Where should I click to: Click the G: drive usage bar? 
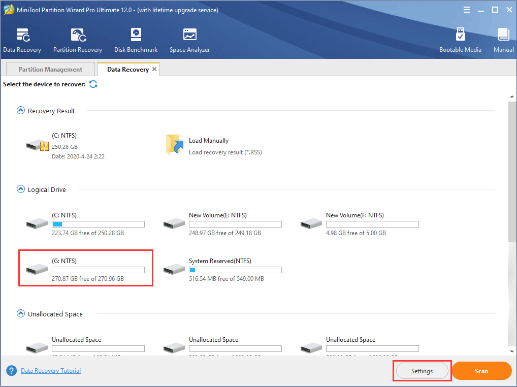point(98,270)
